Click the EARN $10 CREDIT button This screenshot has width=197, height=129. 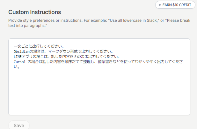175,5
